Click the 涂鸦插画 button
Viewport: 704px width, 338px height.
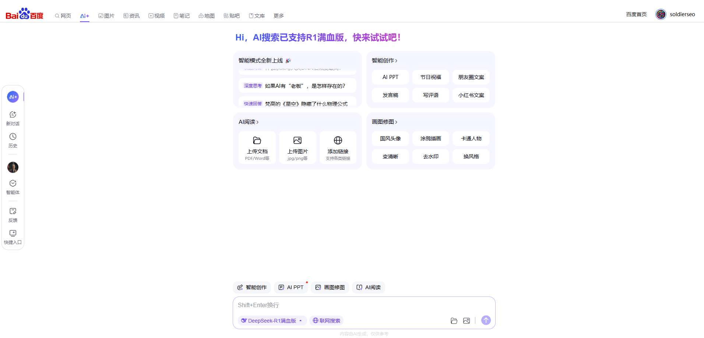(431, 139)
